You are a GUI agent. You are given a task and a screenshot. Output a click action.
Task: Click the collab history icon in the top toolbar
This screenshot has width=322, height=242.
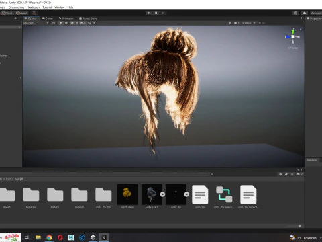tap(296, 13)
